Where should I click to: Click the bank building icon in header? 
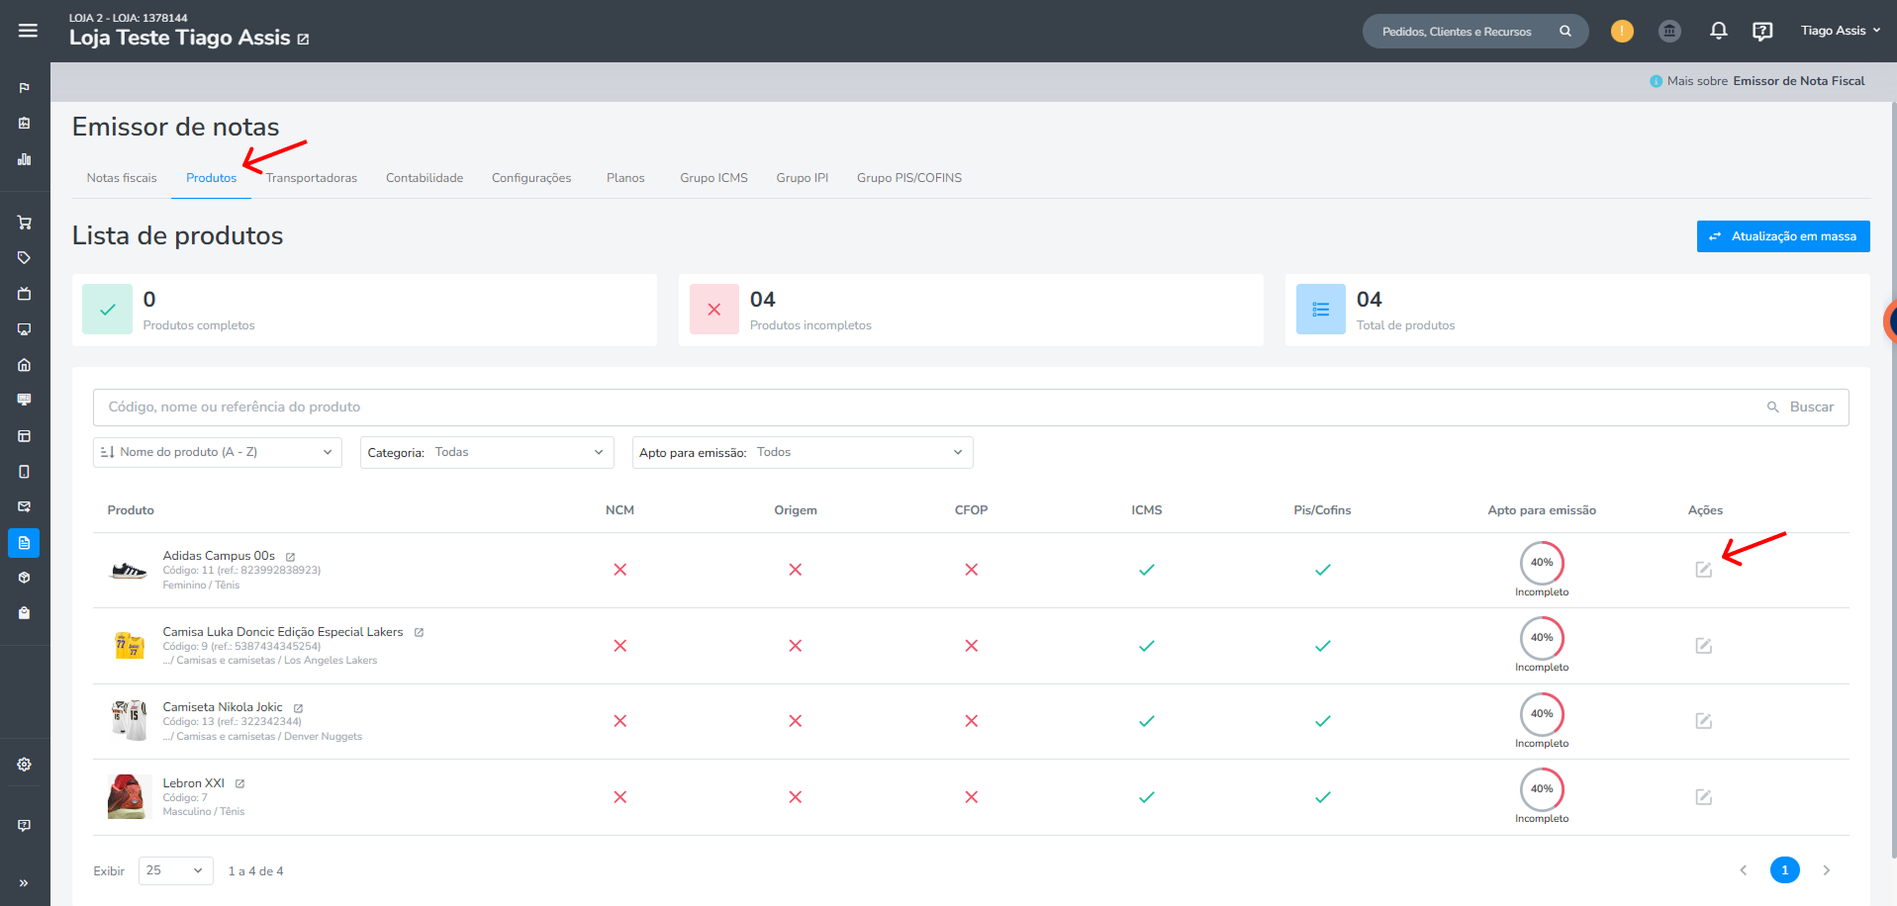click(x=1669, y=31)
